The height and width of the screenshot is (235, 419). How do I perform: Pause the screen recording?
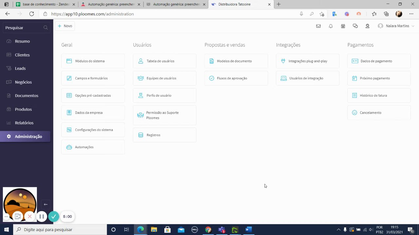pyautogui.click(x=42, y=216)
